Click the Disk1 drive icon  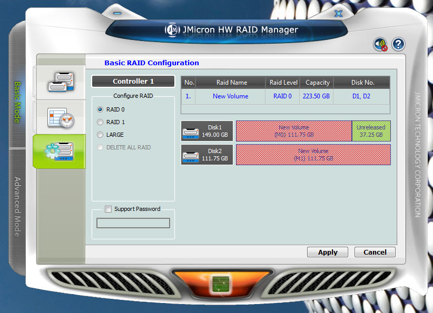[191, 133]
